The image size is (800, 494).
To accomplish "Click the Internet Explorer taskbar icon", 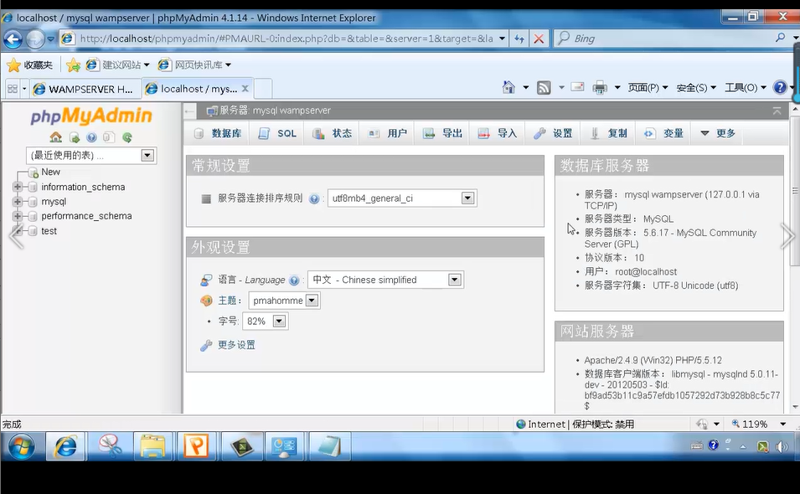I will [x=66, y=446].
